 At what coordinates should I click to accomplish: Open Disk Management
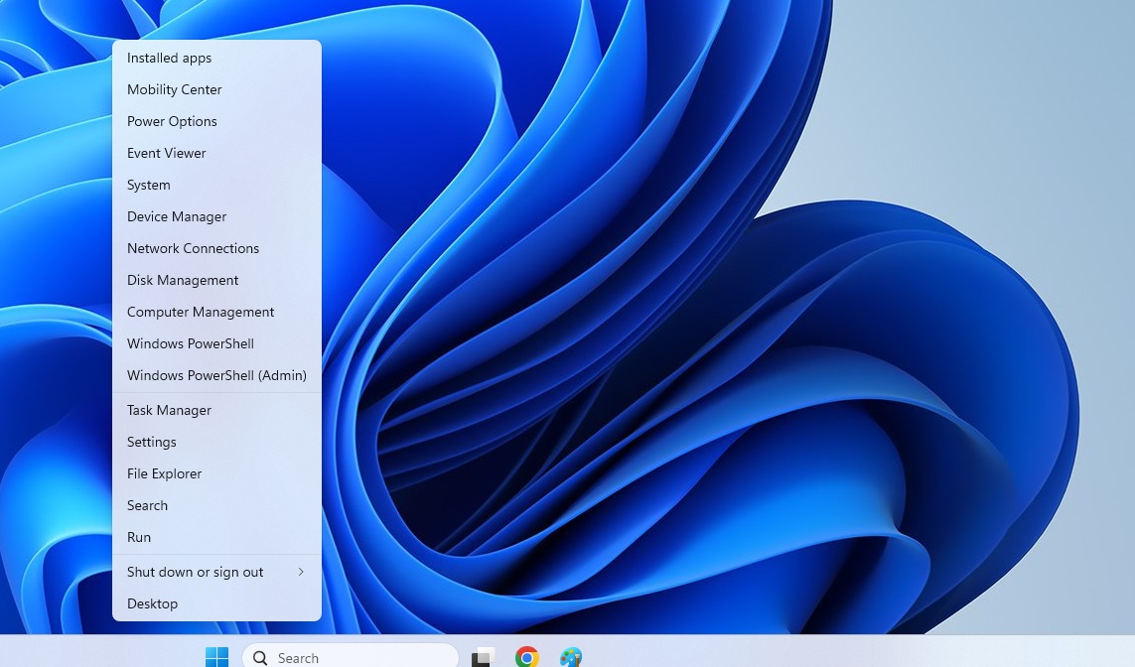pos(216,281)
